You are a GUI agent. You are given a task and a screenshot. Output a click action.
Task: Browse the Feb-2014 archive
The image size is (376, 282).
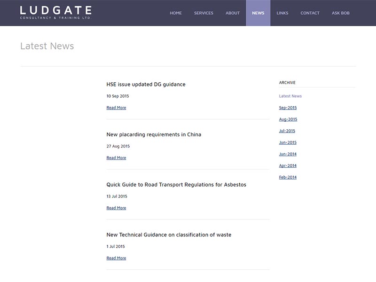click(288, 177)
